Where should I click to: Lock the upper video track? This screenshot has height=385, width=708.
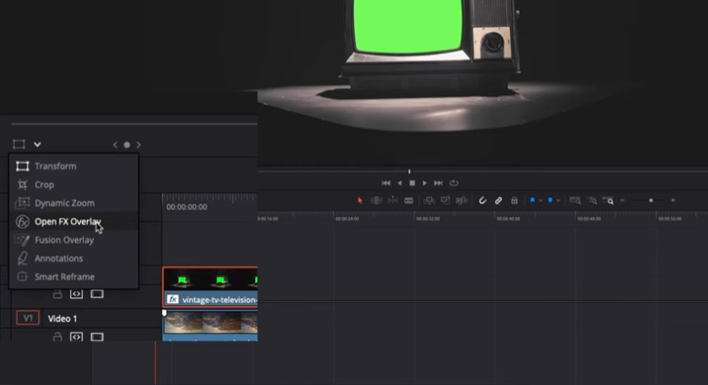57,294
